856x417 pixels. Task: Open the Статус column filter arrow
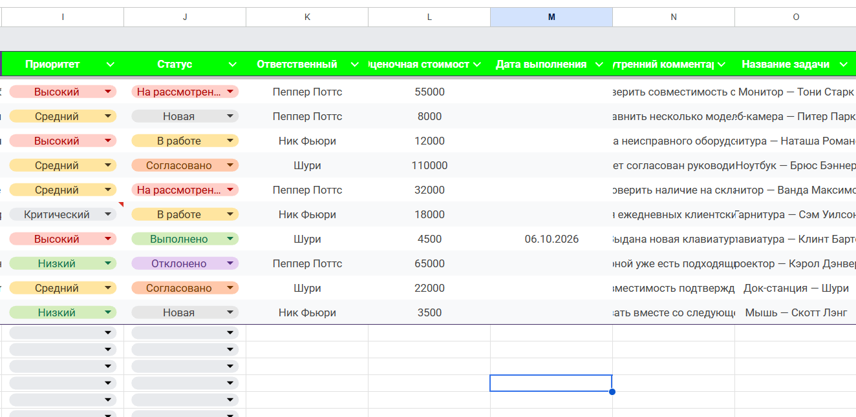[x=232, y=65]
